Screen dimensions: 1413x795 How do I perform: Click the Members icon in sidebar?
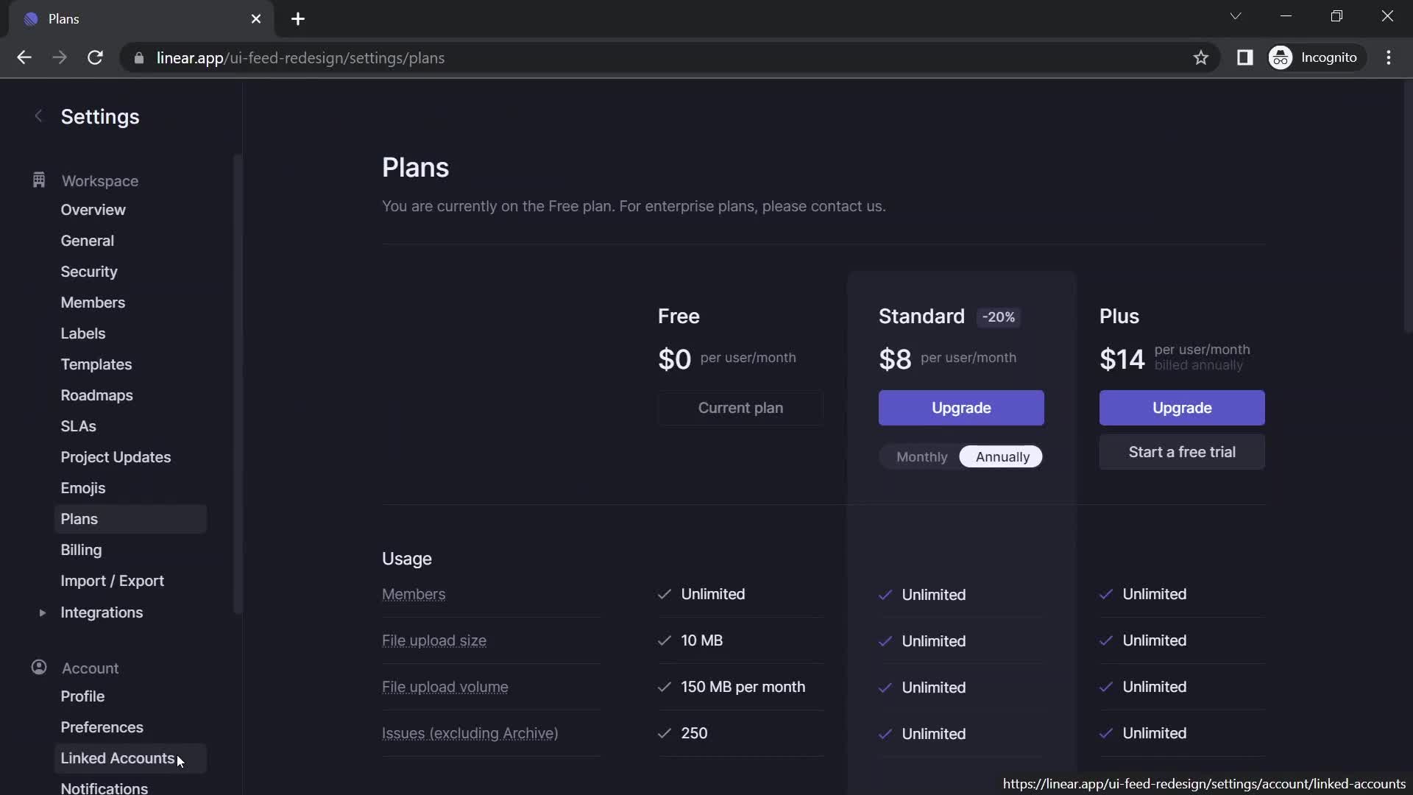92,303
